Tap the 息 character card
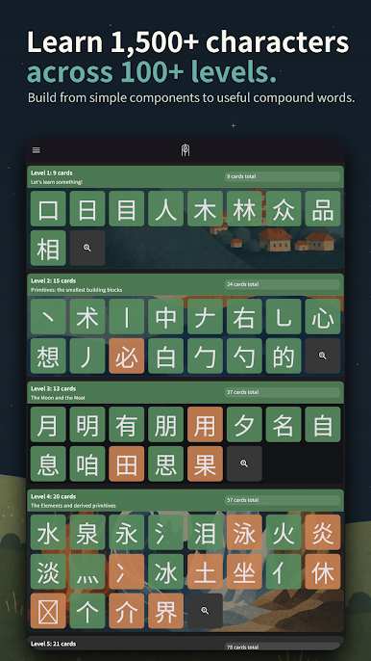The height and width of the screenshot is (661, 371). click(x=48, y=463)
